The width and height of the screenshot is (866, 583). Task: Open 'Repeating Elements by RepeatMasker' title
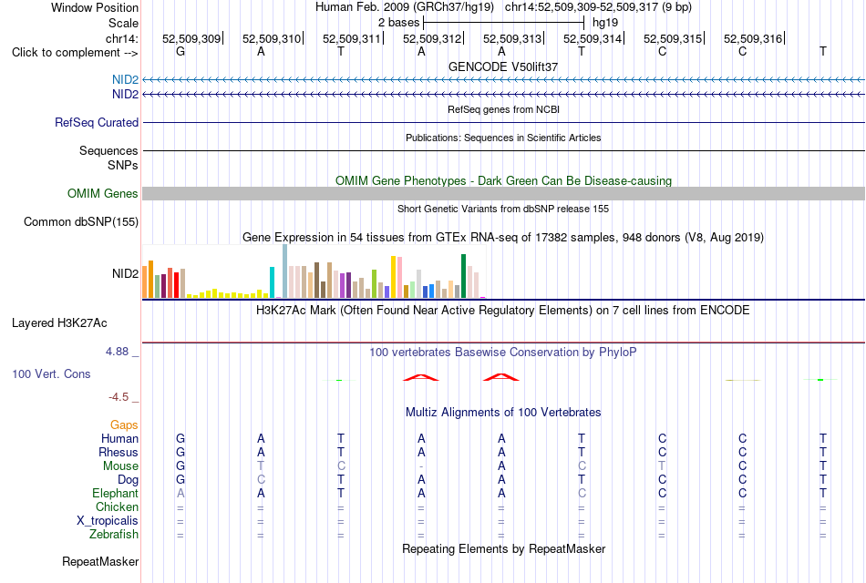click(503, 548)
